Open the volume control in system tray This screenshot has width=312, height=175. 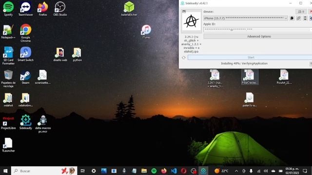[x=266, y=171]
